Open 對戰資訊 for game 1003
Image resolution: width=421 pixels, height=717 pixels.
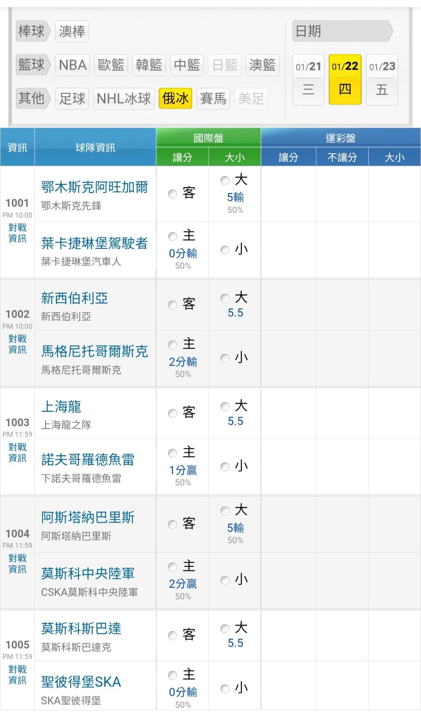coord(18,453)
